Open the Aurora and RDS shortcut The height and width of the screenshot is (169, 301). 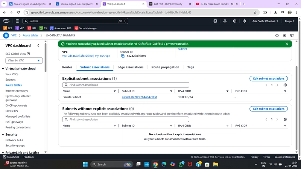click(61, 28)
